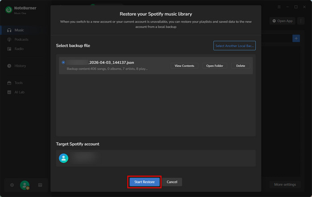Open the Podcasts section in sidebar
The height and width of the screenshot is (197, 312).
pos(21,39)
